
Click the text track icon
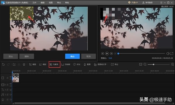coord(3,90)
